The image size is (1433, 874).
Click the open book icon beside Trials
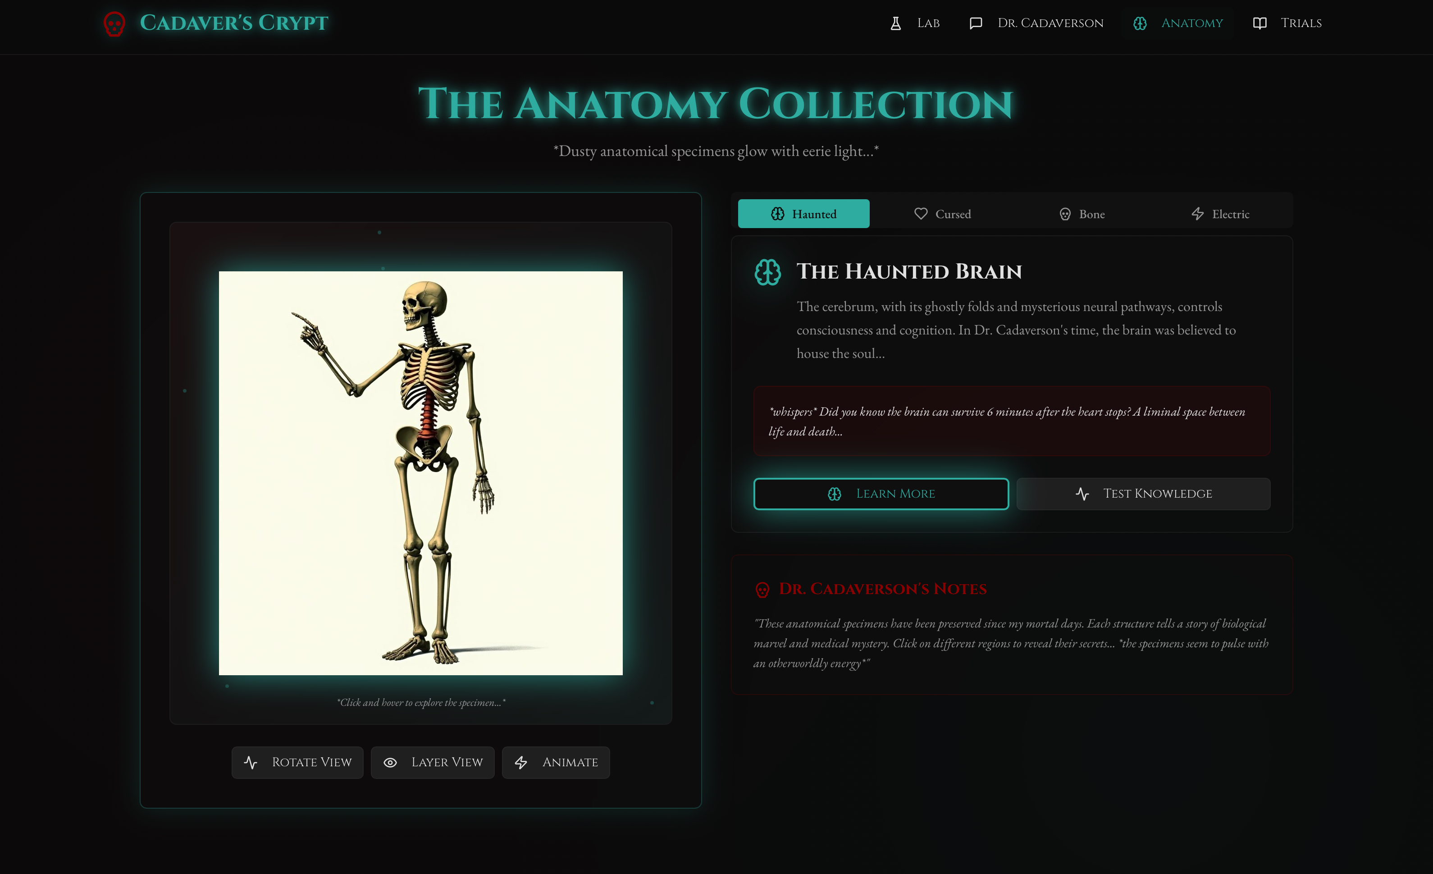click(x=1260, y=23)
